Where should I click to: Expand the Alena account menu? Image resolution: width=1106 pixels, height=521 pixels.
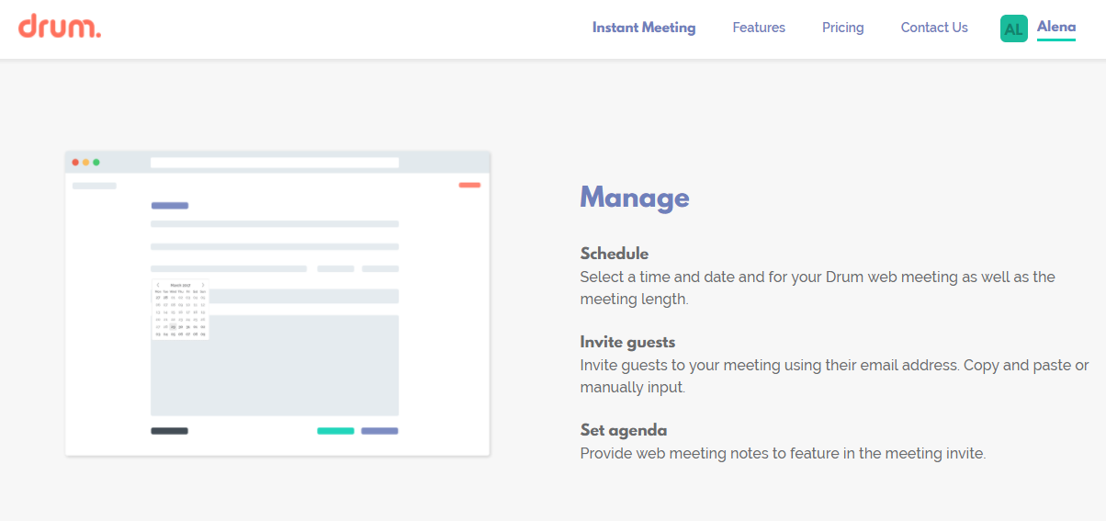[1056, 28]
